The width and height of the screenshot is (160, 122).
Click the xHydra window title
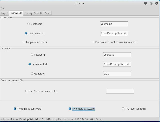click(79, 3)
